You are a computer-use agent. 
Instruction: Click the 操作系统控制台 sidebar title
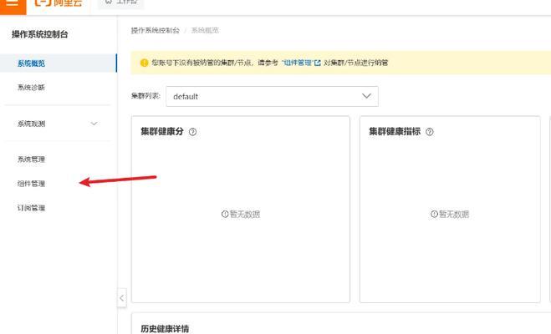(x=39, y=34)
